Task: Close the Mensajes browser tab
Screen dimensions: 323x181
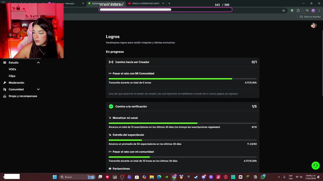Action: pos(83,4)
